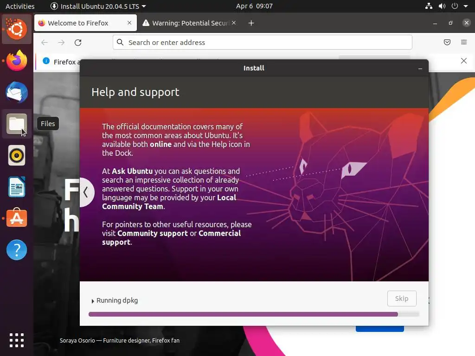Open the Install Ubuntu 20.04.5 LTS app menu
475x356 pixels.
(98, 6)
